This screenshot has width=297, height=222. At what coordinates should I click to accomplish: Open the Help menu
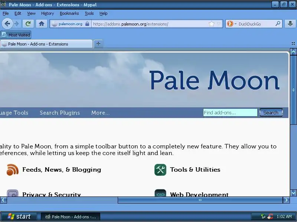pos(104,13)
